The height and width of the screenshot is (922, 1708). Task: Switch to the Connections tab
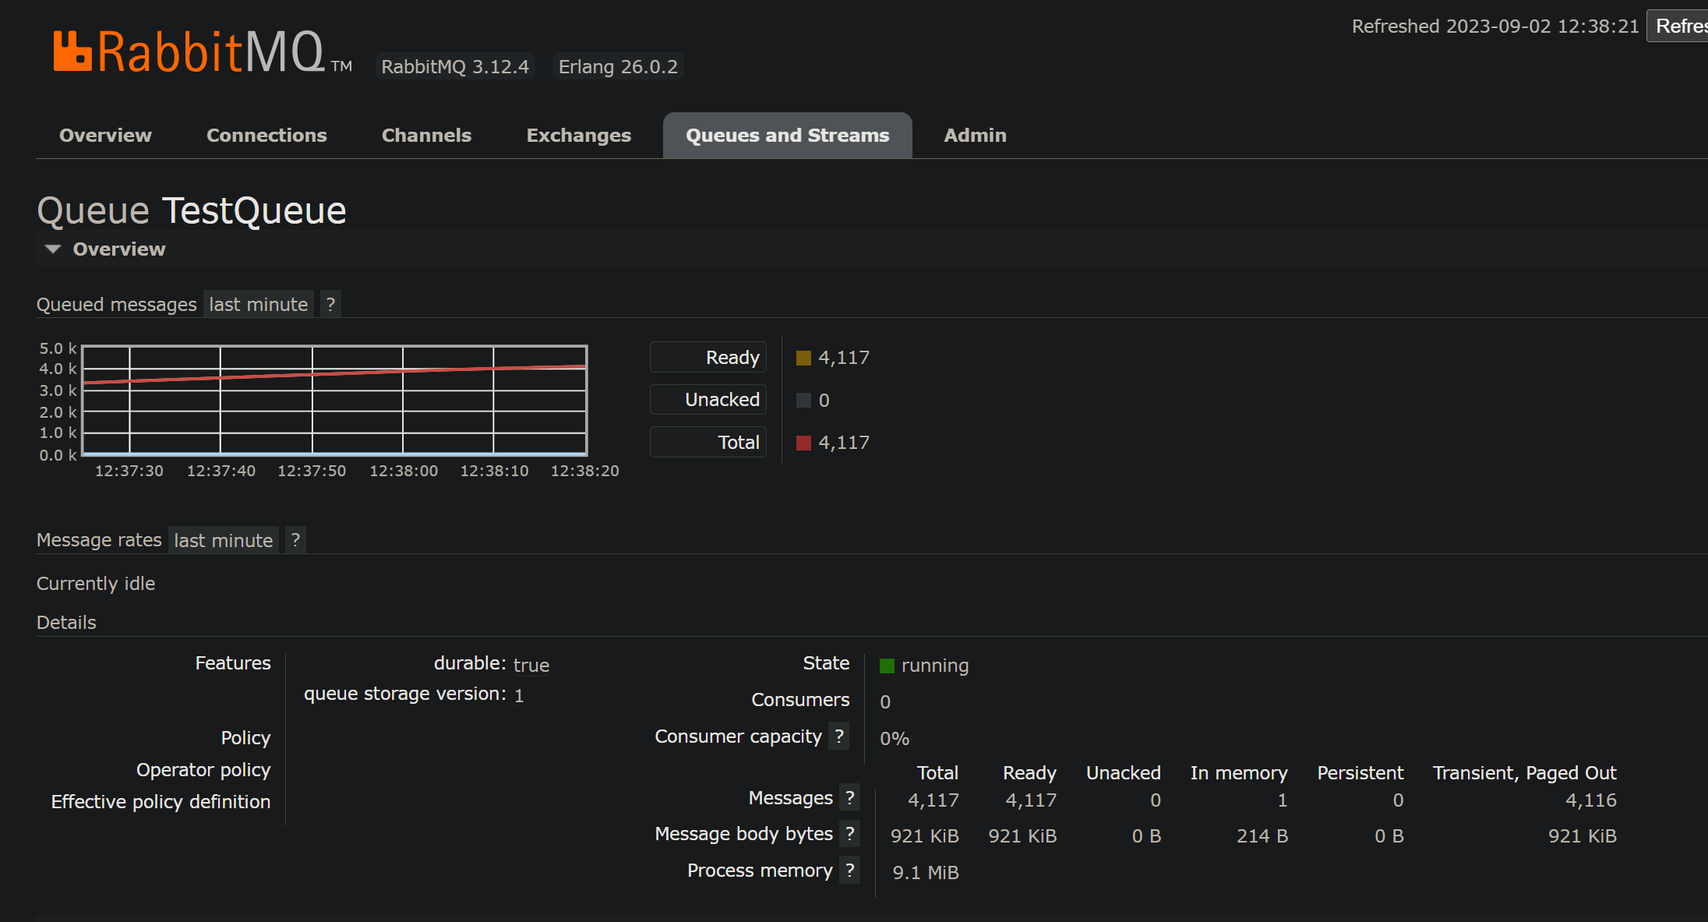[266, 136]
